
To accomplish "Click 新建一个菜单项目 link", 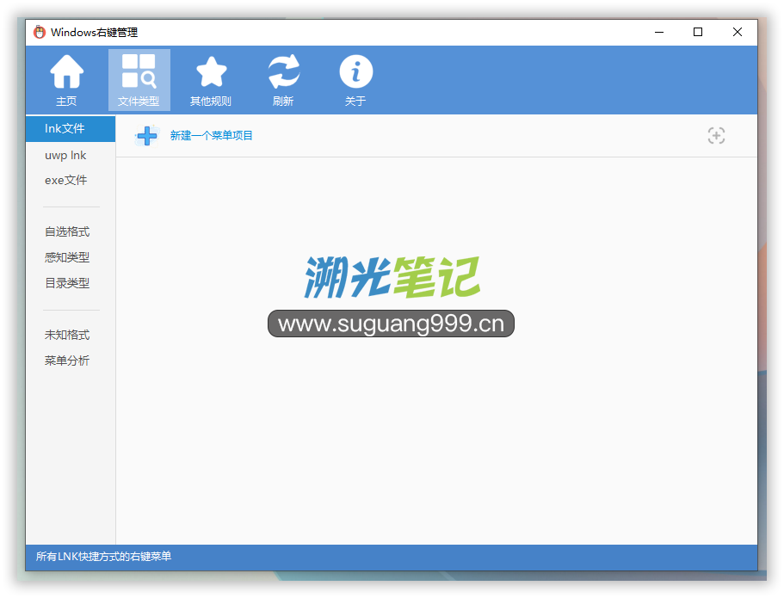I will coord(211,135).
